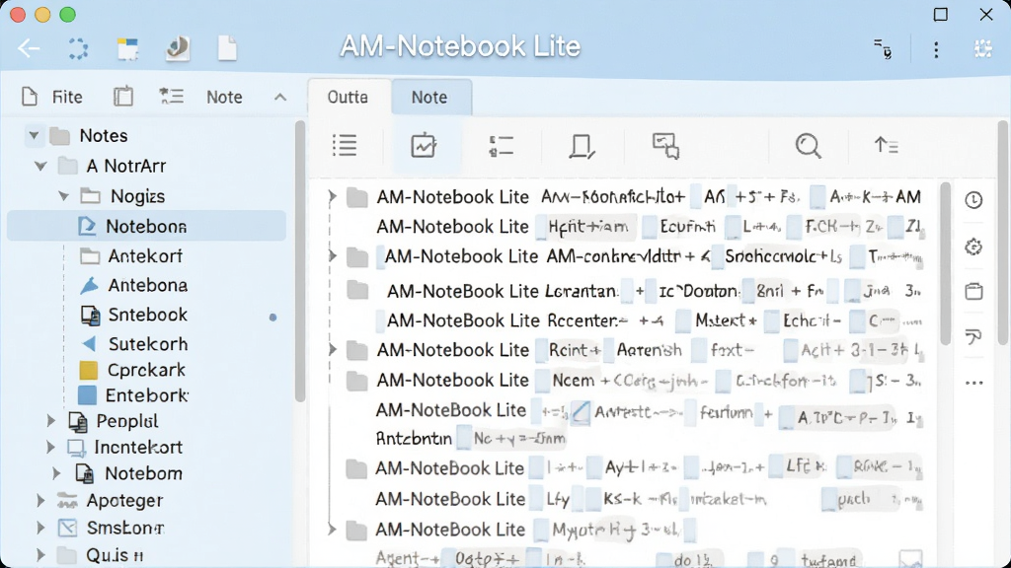Click the Fite document button
This screenshot has height=568, width=1011.
[51, 98]
